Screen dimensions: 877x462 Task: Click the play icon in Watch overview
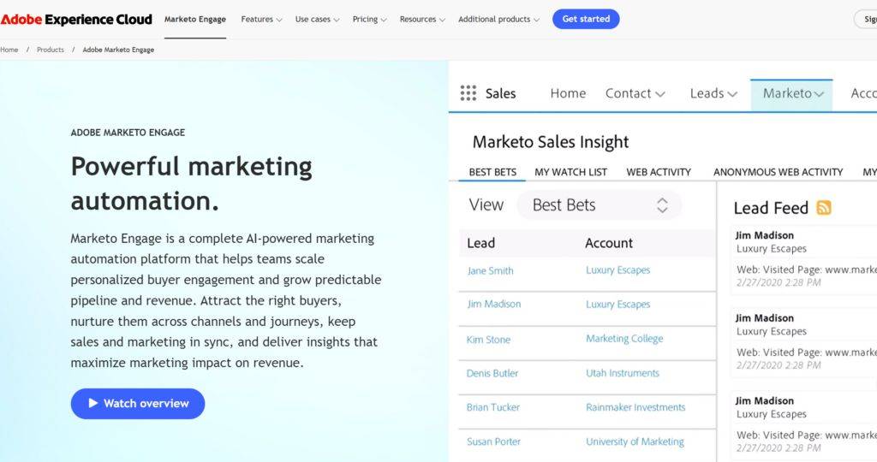(93, 403)
